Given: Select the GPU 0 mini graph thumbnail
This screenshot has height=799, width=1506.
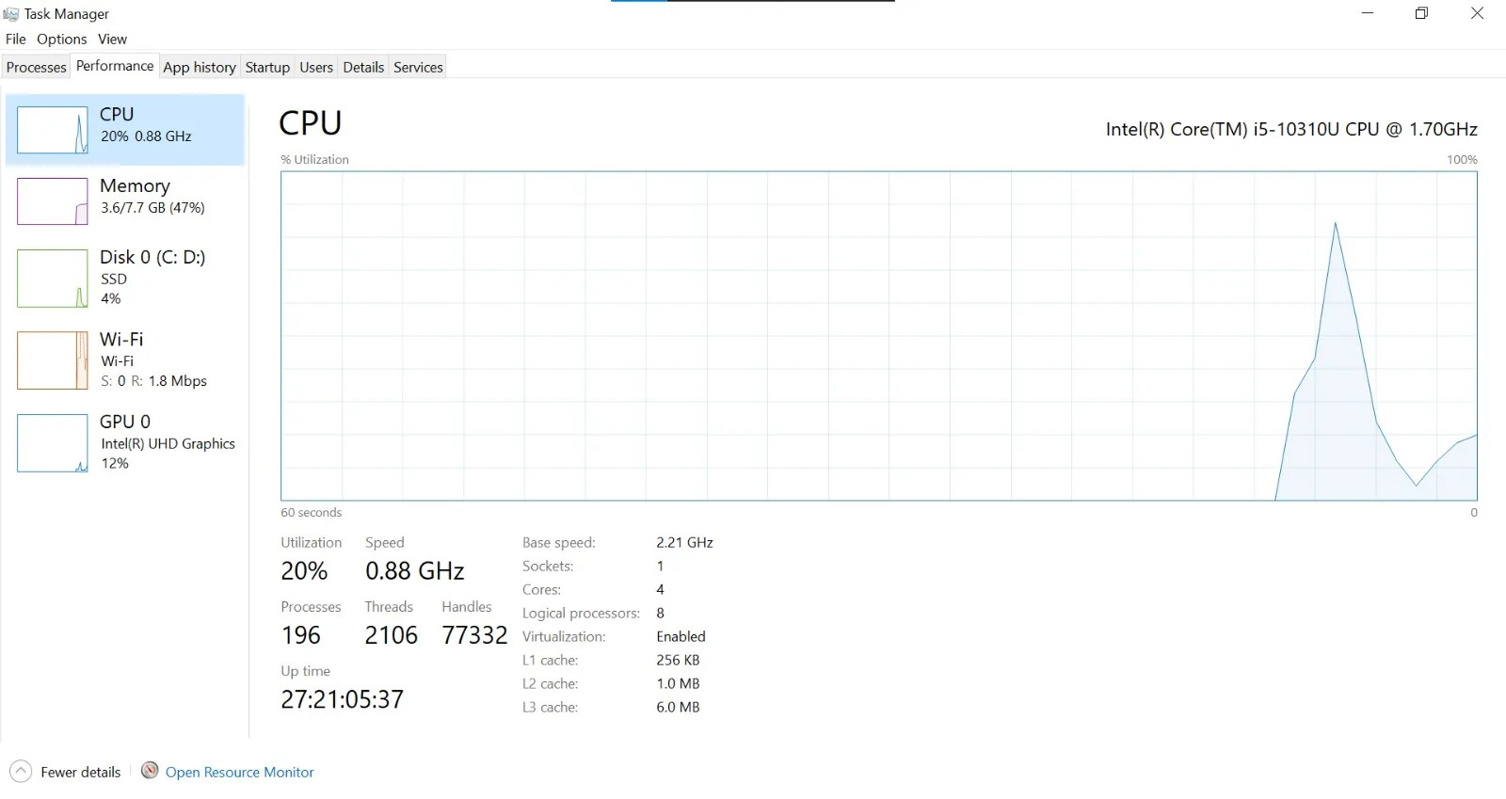Looking at the screenshot, I should pyautogui.click(x=53, y=443).
